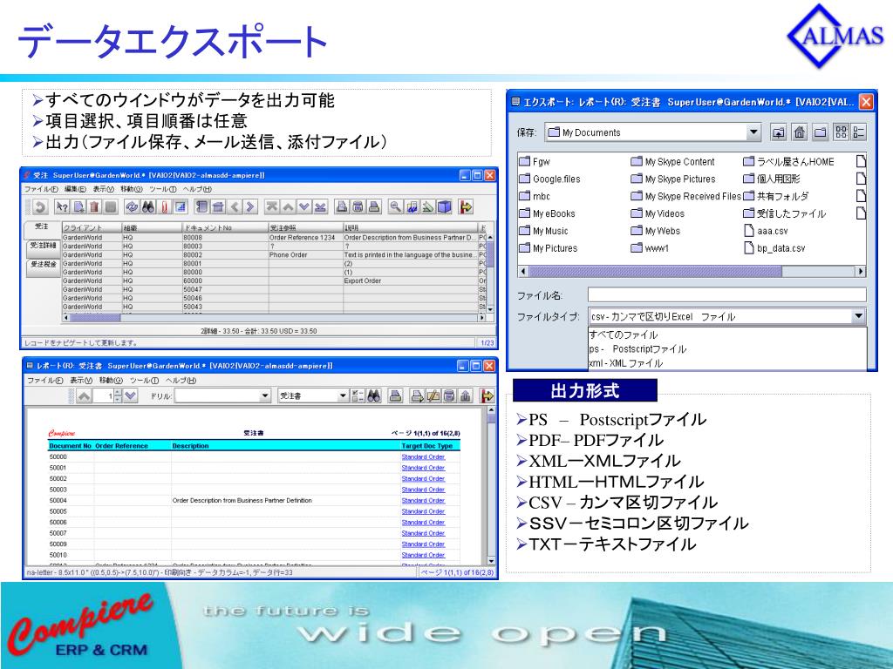This screenshot has height=669, width=893.
Task: Go to first record icon in 受注 toolbar
Action: [272, 207]
